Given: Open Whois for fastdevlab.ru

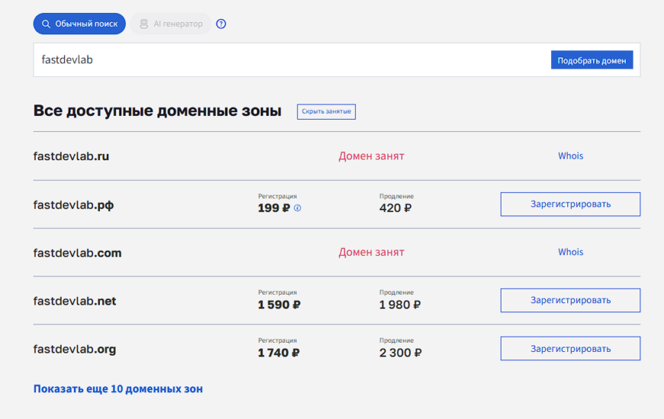Looking at the screenshot, I should coord(570,156).
